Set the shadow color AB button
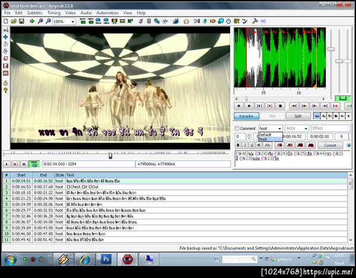This screenshot has width=356, height=278. pyautogui.click(x=310, y=145)
